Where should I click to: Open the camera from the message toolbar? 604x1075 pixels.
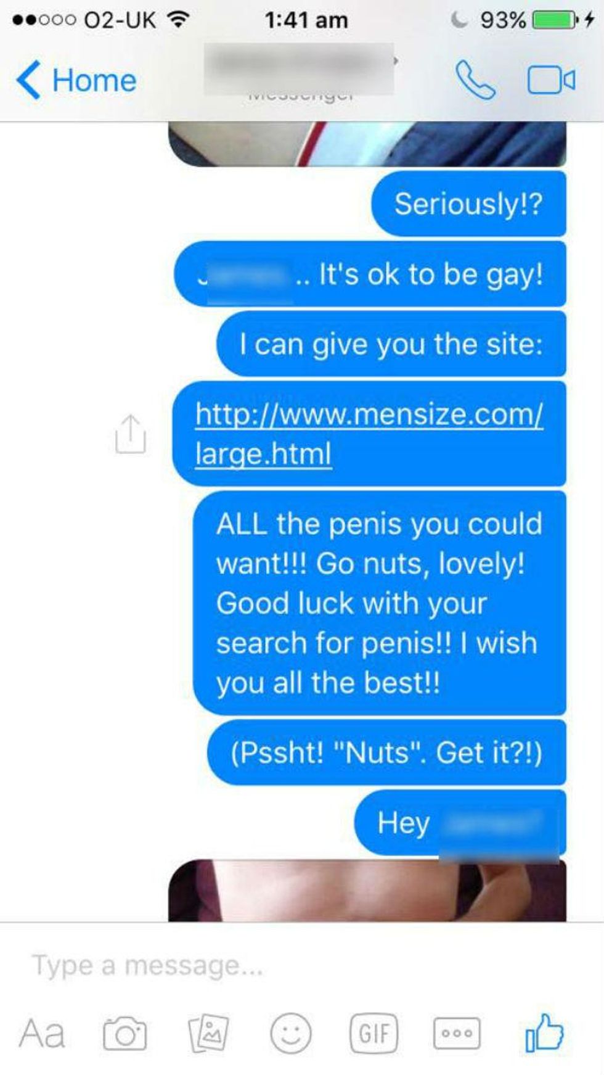[124, 1033]
